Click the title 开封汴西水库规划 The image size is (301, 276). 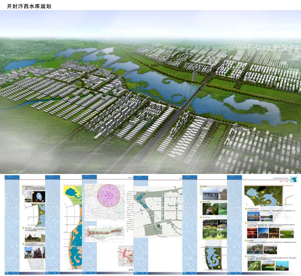29,5
